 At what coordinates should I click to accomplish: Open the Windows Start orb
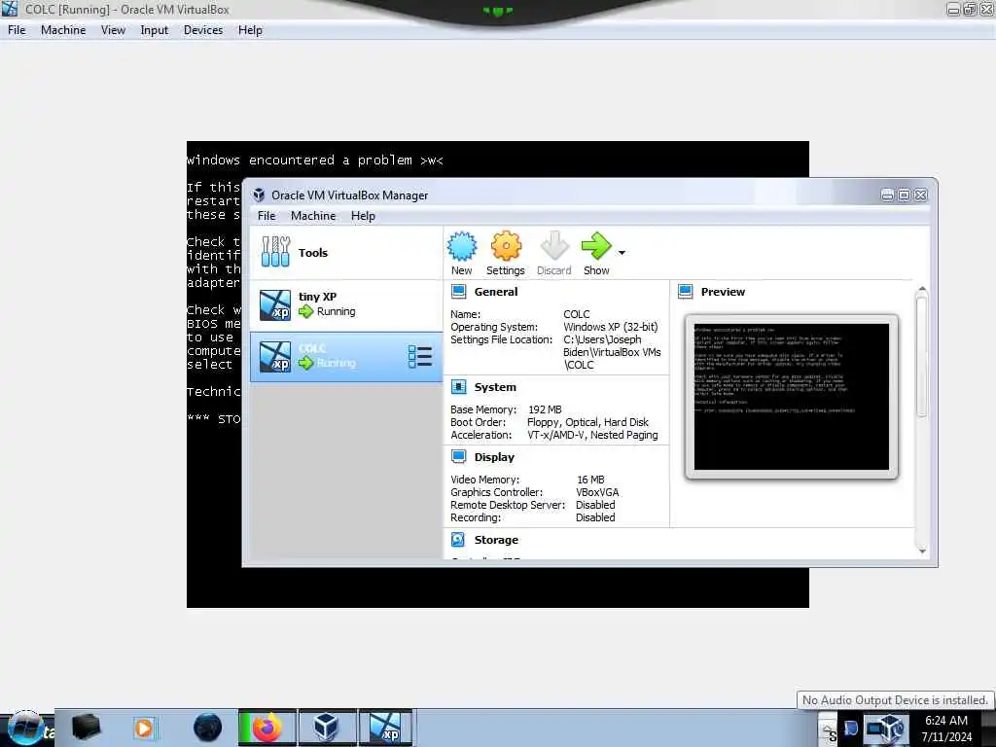click(26, 729)
